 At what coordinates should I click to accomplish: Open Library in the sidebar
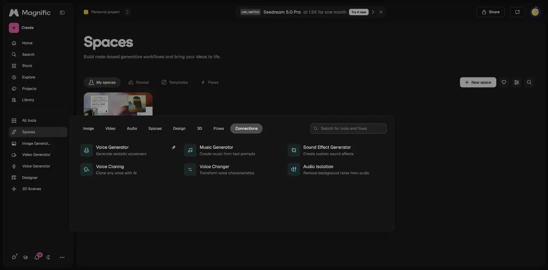pos(38,100)
